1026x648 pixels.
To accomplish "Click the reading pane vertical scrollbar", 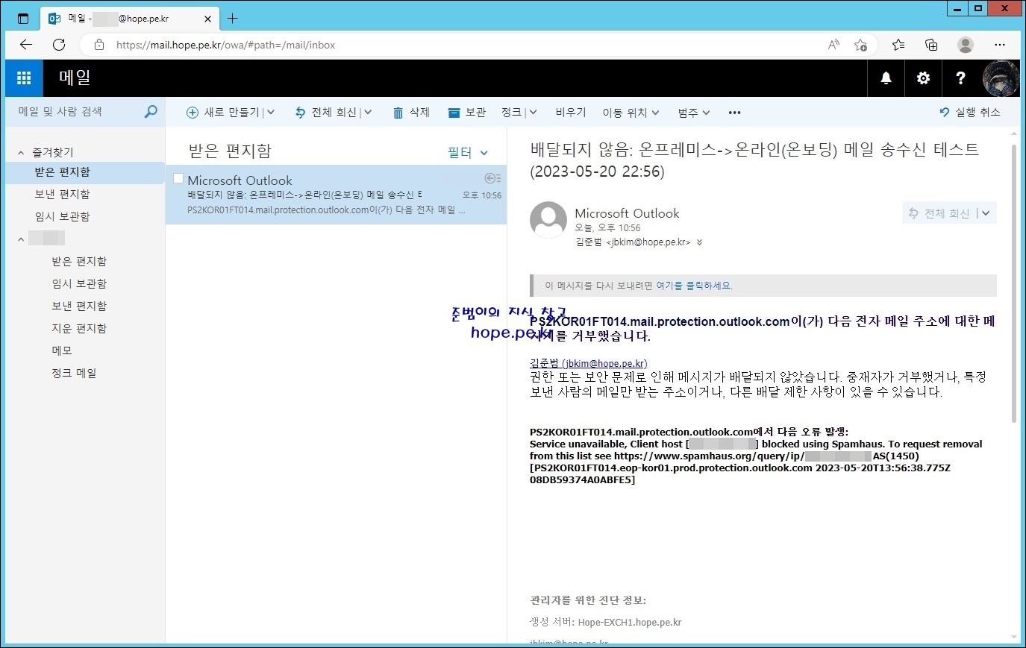I will pyautogui.click(x=1013, y=283).
